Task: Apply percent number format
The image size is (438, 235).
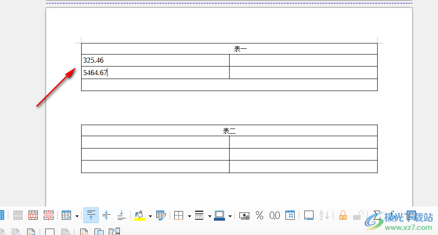Action: [260, 216]
